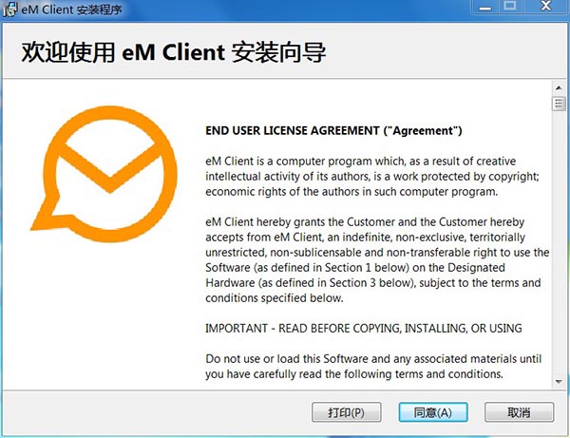This screenshot has width=570, height=438.
Task: Cancel installation with the 取消 button
Action: (519, 412)
